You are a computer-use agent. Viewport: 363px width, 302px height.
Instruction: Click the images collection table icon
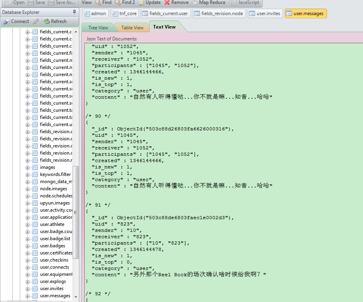(35, 167)
